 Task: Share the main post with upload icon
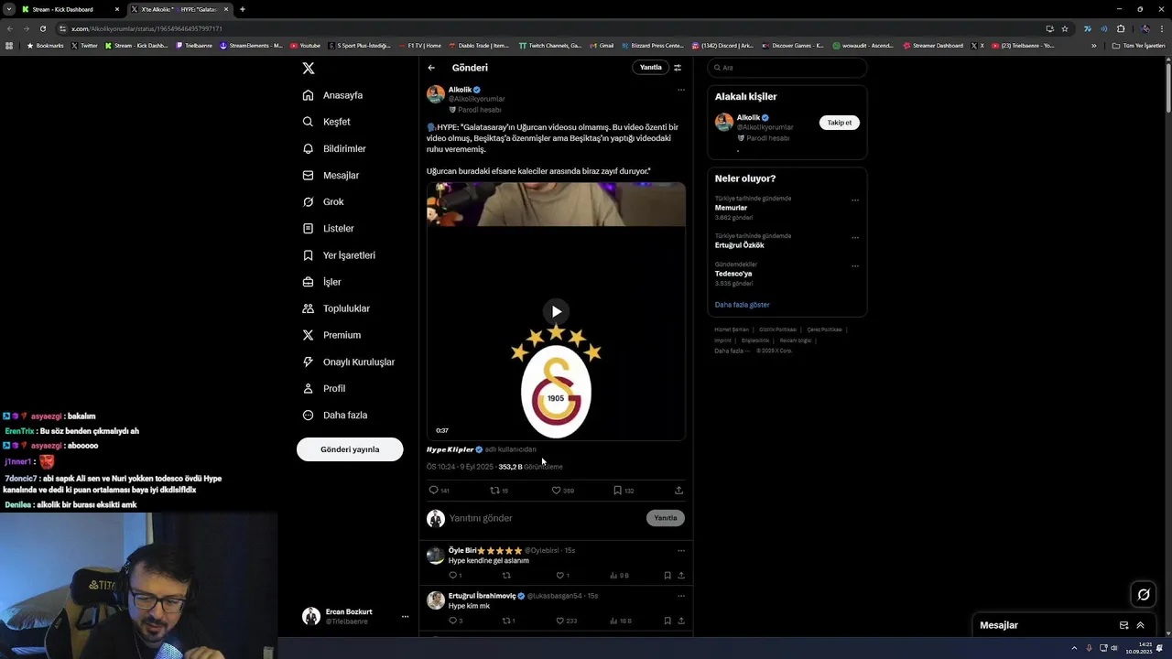pos(678,491)
